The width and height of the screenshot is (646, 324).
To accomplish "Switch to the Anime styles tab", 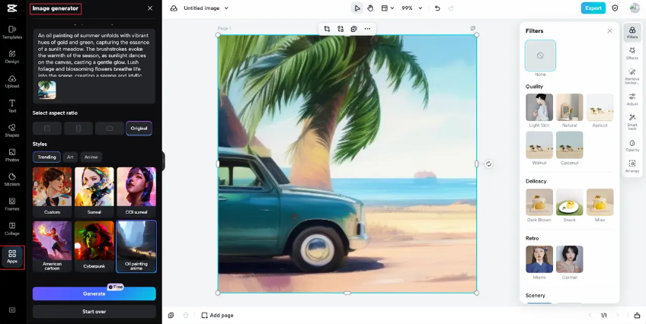I will pos(91,157).
